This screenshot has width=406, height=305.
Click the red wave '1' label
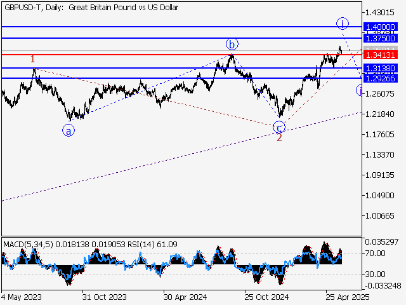pos(33,59)
